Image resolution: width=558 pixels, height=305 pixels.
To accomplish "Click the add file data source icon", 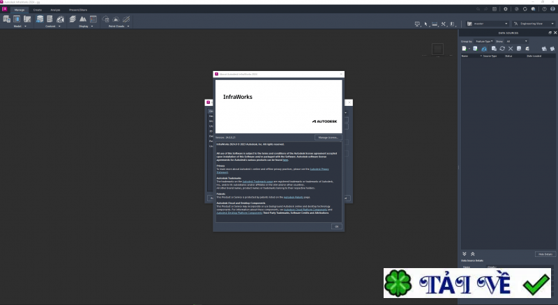I will coord(464,49).
